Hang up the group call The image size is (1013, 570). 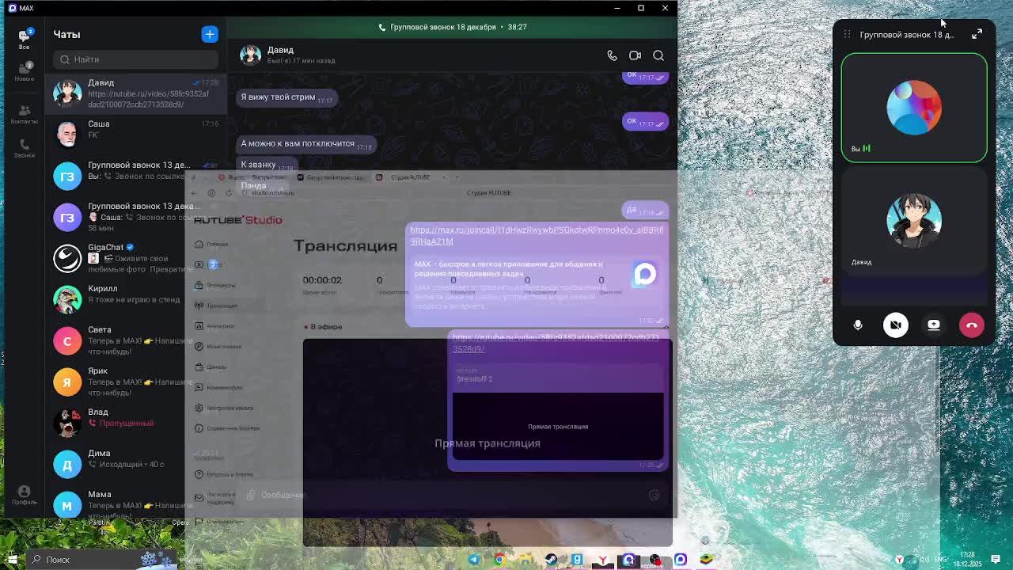click(x=972, y=325)
